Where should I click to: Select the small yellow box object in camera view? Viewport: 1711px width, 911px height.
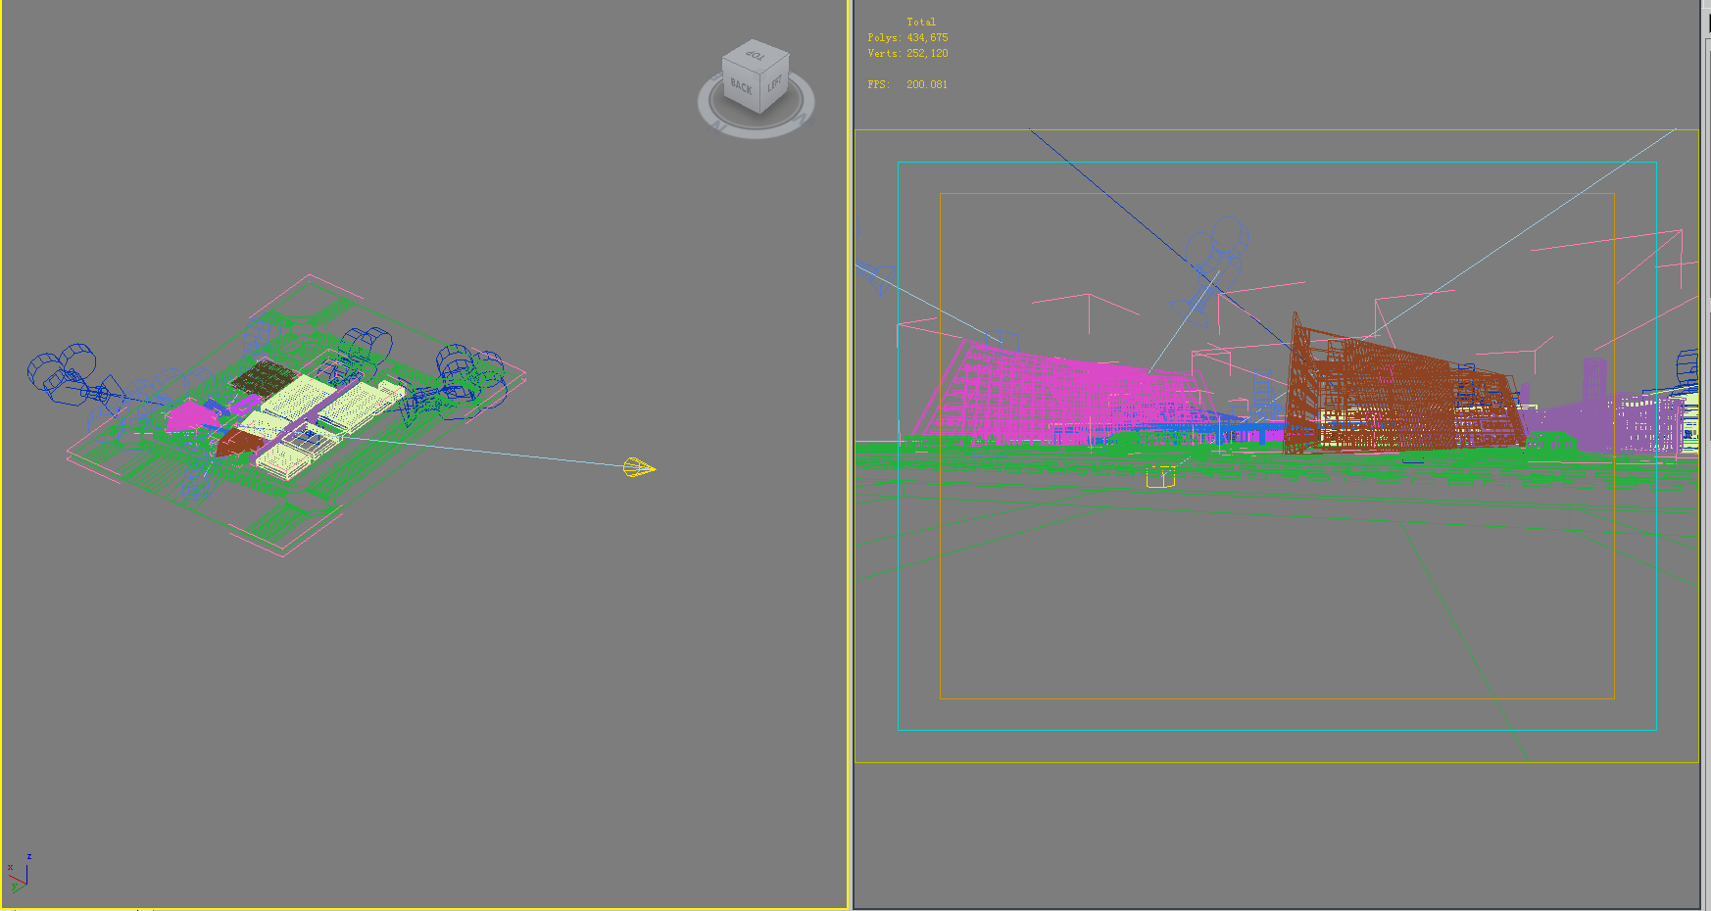point(1160,477)
